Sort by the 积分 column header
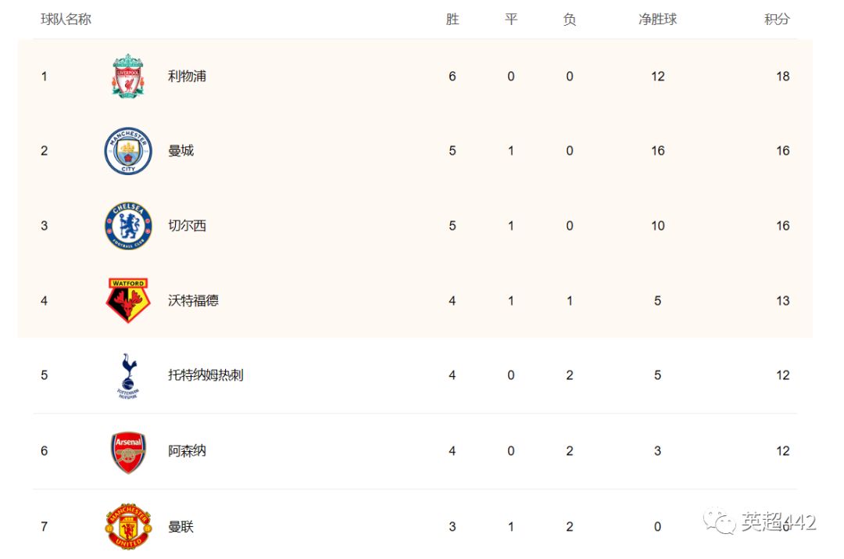 tap(777, 19)
